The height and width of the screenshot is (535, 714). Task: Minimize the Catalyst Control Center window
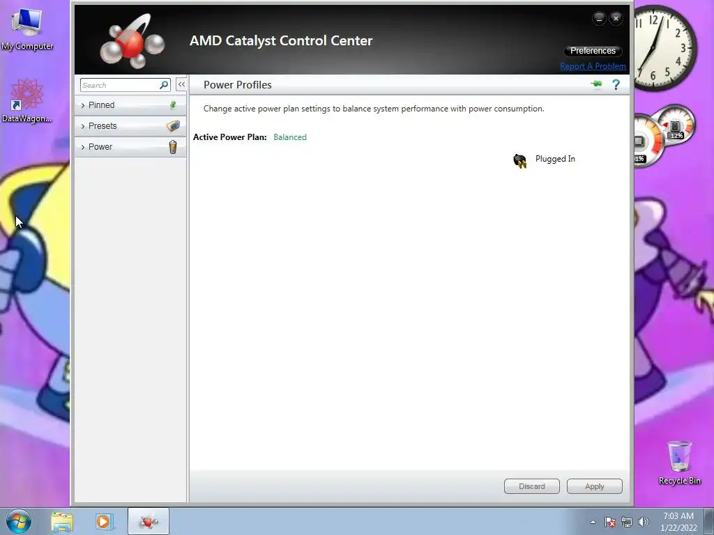[x=599, y=18]
